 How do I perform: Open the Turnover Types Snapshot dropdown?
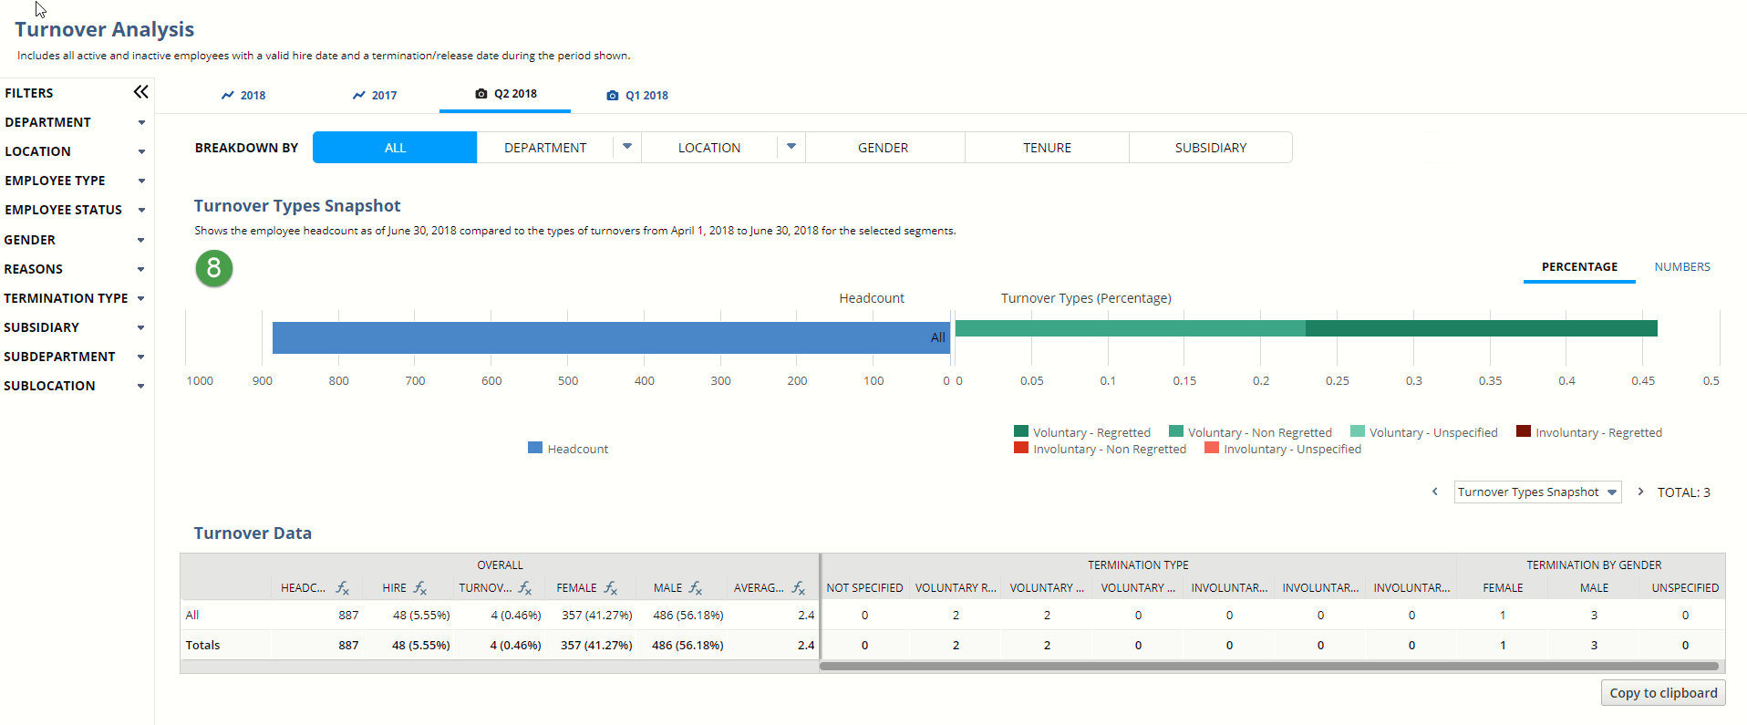(x=1537, y=492)
